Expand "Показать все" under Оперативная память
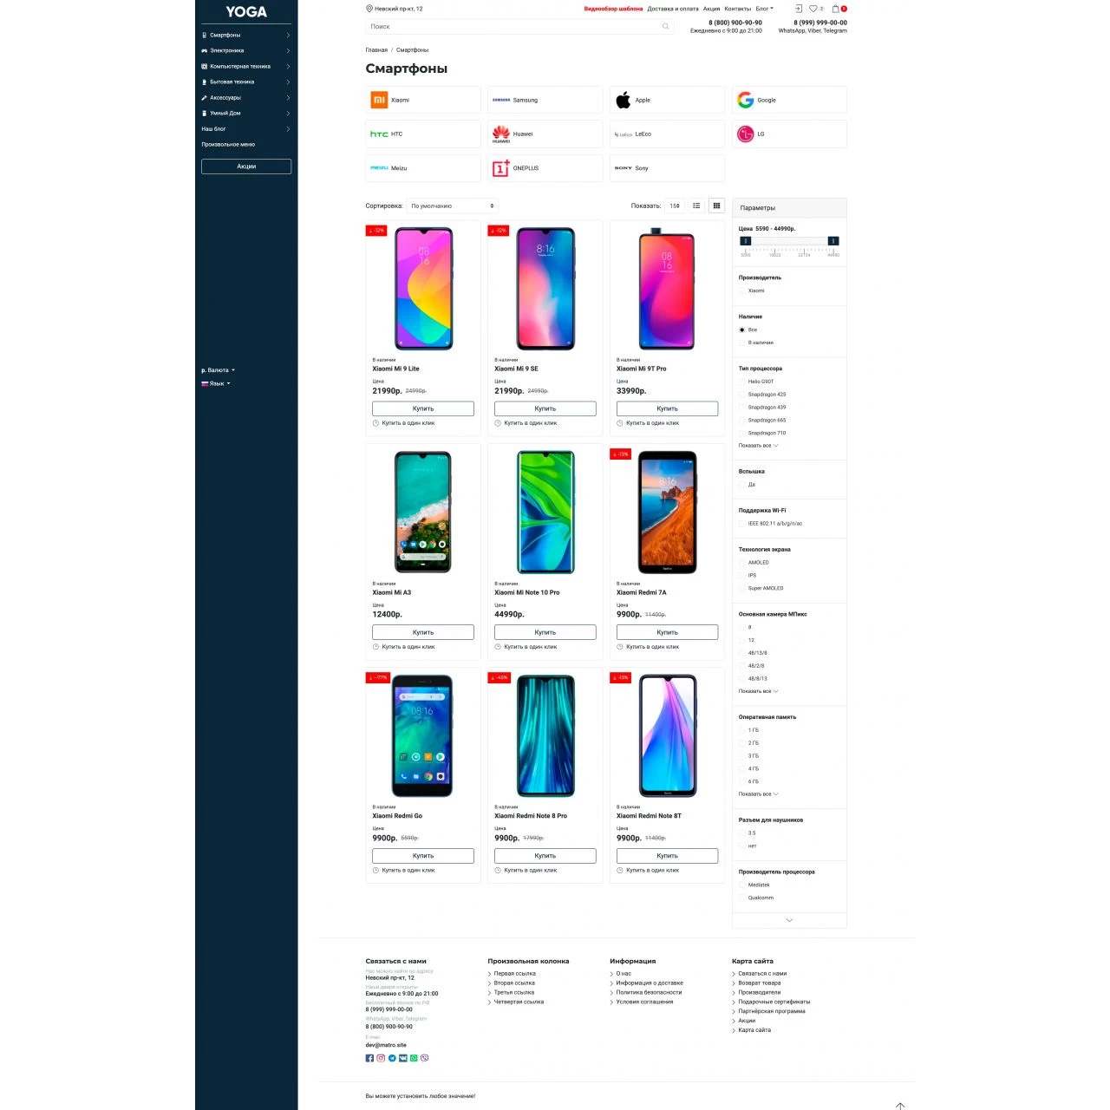Viewport: 1110px width, 1110px height. tap(758, 794)
